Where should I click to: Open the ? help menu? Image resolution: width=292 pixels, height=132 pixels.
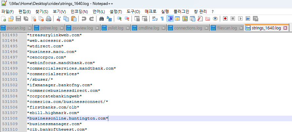213,12
